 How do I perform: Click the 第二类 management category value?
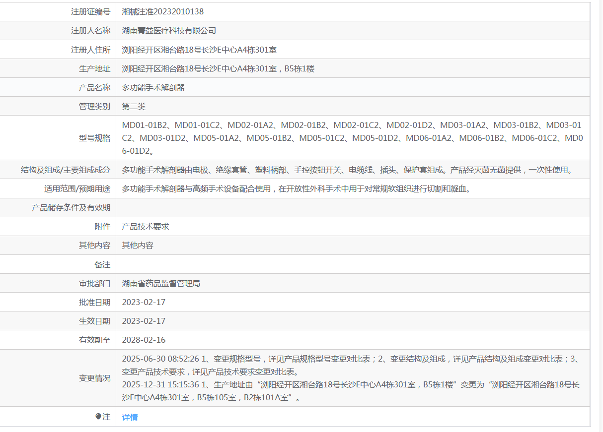(134, 106)
